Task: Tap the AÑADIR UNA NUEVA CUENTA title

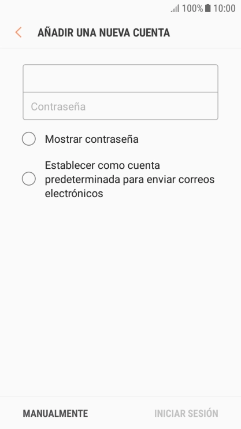Action: (x=103, y=32)
